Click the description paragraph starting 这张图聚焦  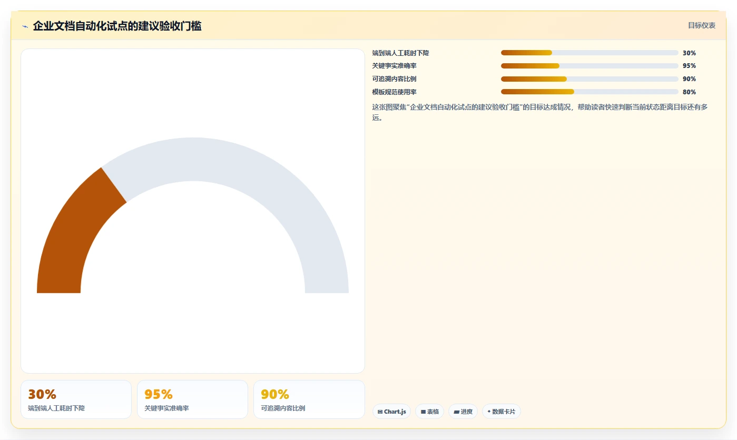pos(540,112)
